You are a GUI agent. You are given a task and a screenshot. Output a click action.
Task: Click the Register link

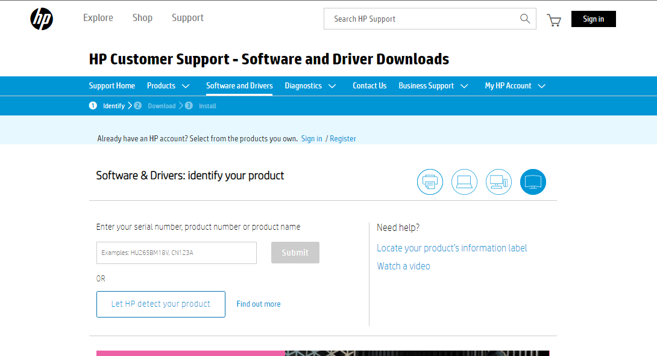(x=343, y=139)
